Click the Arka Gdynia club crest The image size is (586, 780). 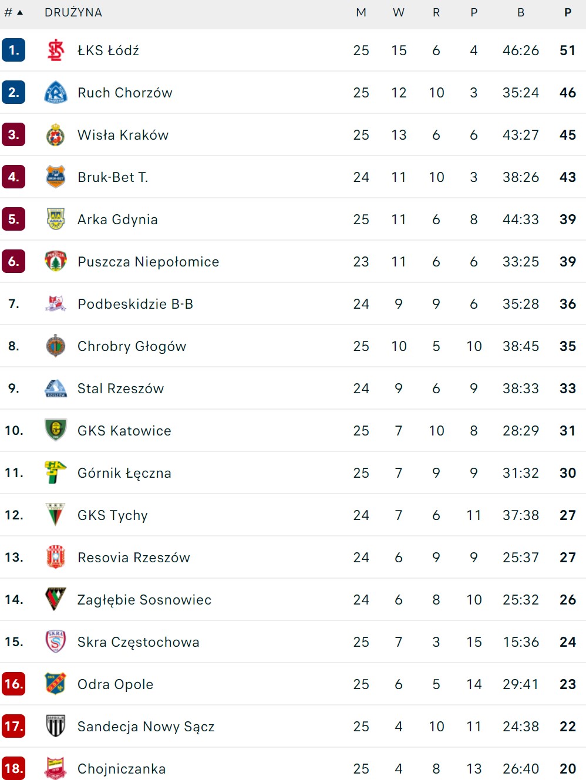(56, 220)
